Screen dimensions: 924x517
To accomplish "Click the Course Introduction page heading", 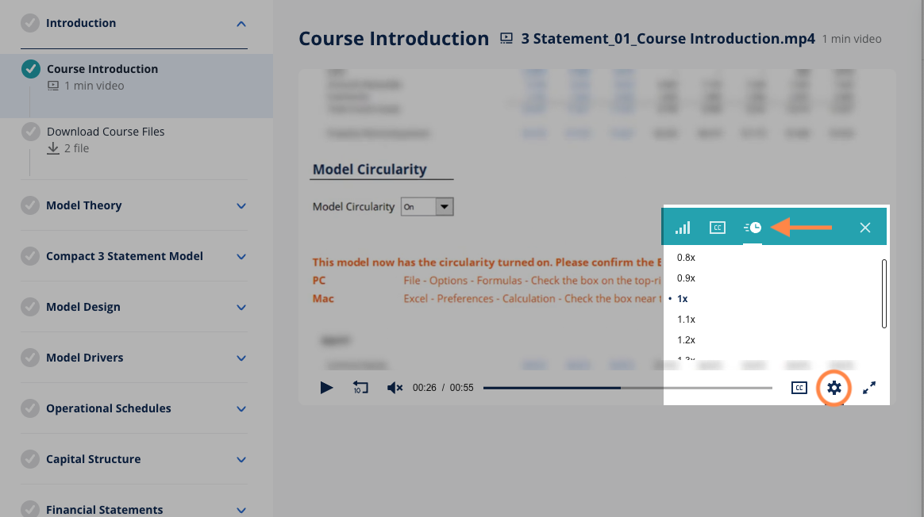I will [394, 38].
